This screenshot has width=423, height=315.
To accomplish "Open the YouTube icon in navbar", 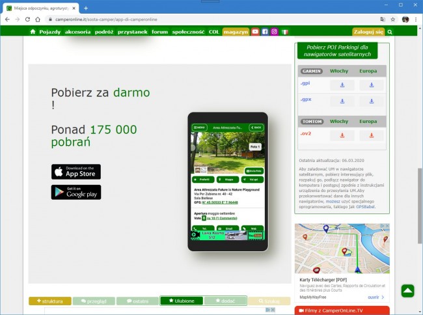I will (x=255, y=31).
